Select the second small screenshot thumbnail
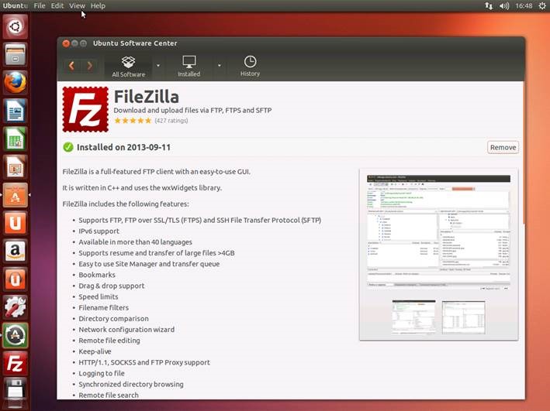Image resolution: width=550 pixels, height=411 pixels. point(464,317)
